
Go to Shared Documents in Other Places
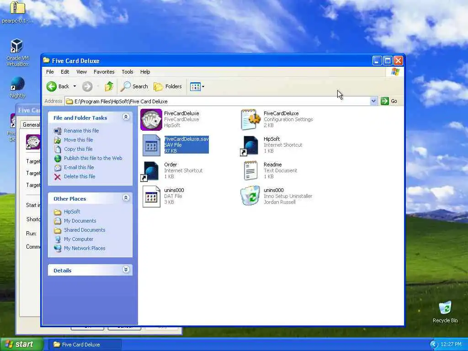tap(85, 230)
